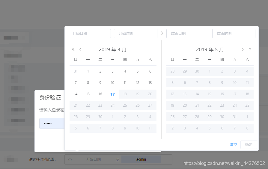Click disabled date April 25

click(x=125, y=105)
